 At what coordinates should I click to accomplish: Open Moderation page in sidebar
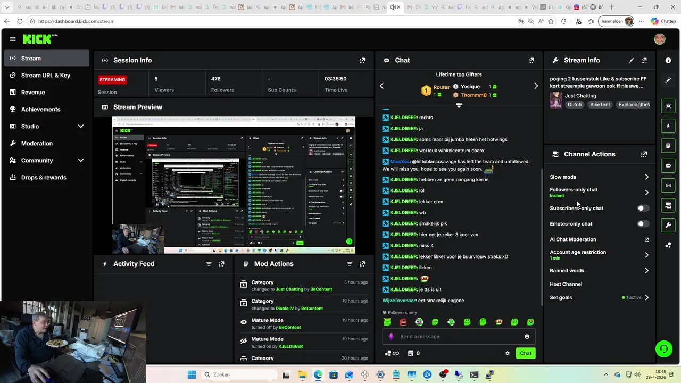47,144
